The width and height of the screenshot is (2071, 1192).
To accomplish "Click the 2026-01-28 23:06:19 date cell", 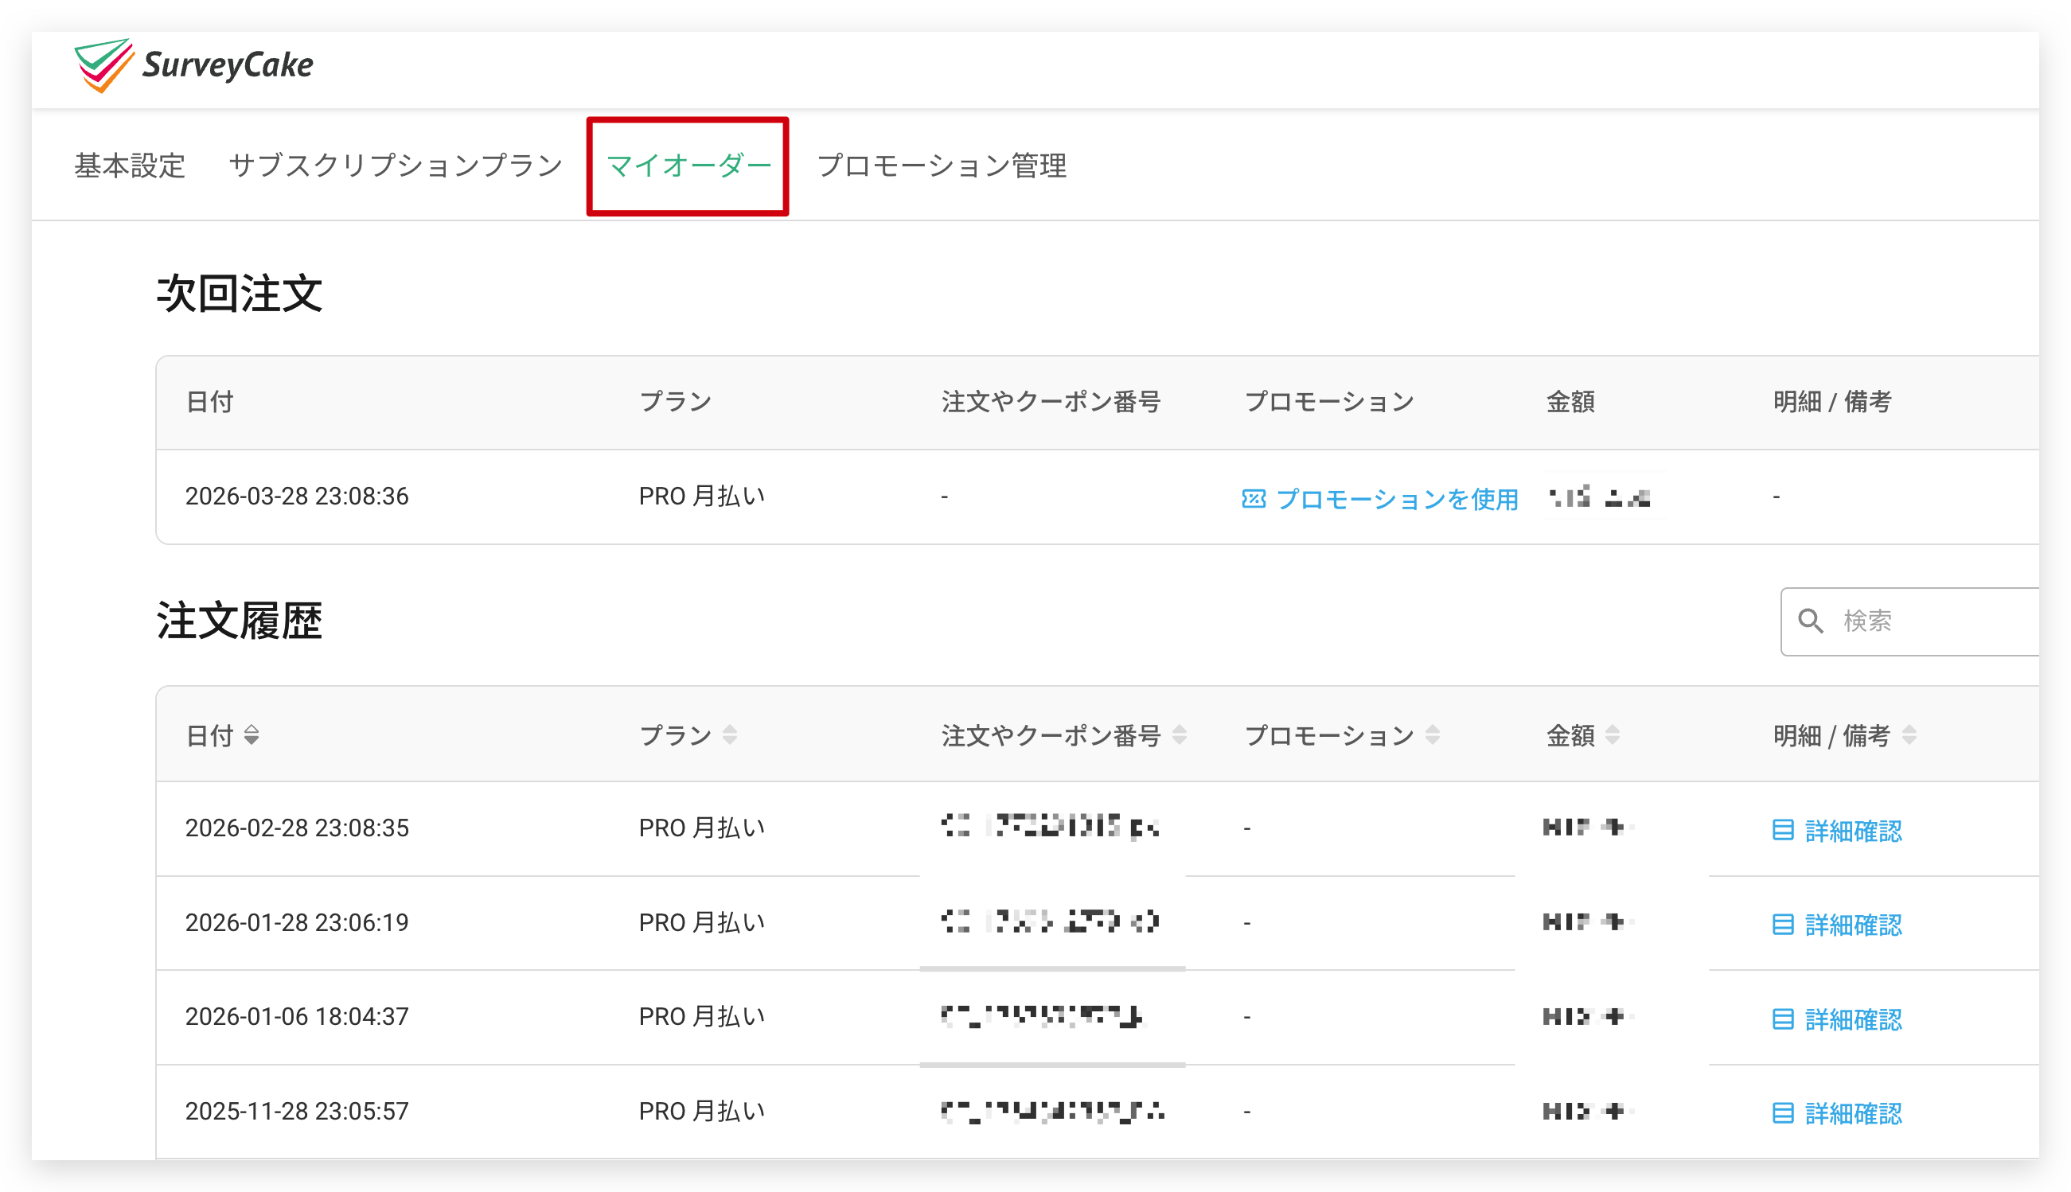I will coord(296,923).
